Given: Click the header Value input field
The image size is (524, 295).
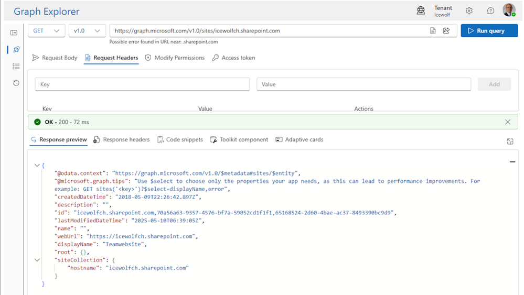Looking at the screenshot, I should pyautogui.click(x=363, y=84).
